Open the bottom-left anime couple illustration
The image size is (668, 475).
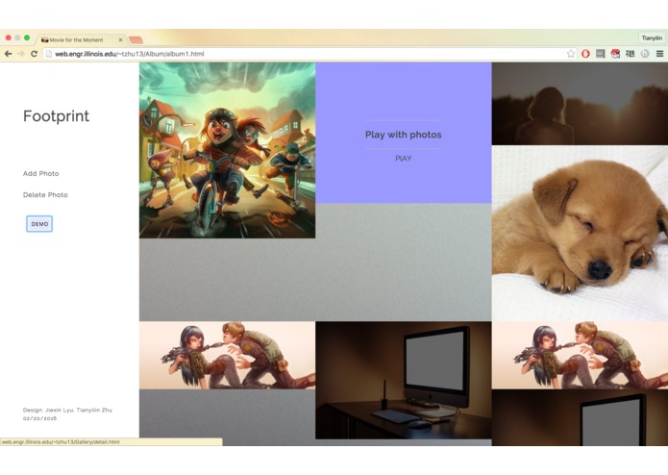(227, 356)
